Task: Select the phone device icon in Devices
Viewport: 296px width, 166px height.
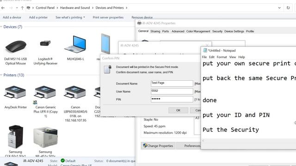Action: (105, 44)
